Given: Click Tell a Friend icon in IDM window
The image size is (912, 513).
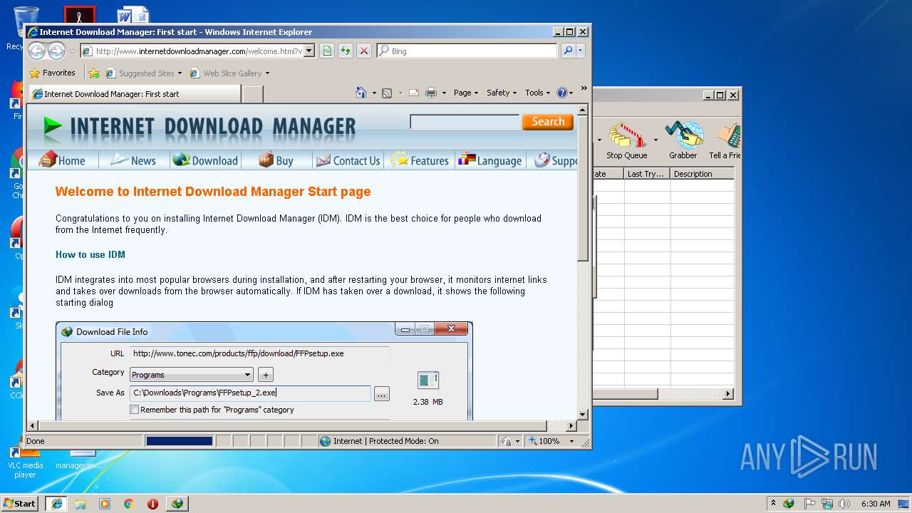Looking at the screenshot, I should [725, 140].
